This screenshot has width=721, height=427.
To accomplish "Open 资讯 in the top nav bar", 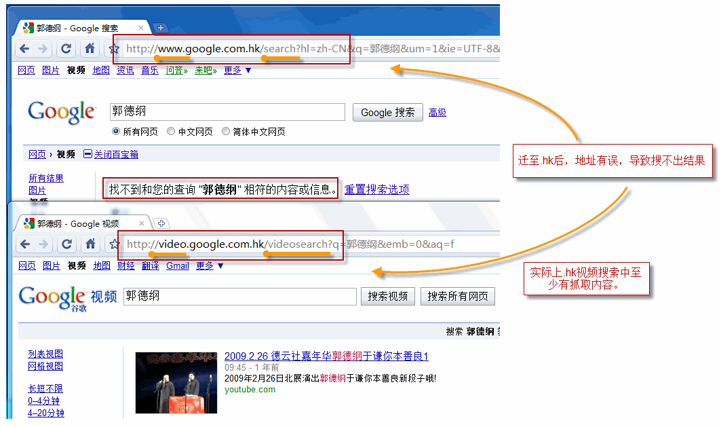I will coord(125,71).
